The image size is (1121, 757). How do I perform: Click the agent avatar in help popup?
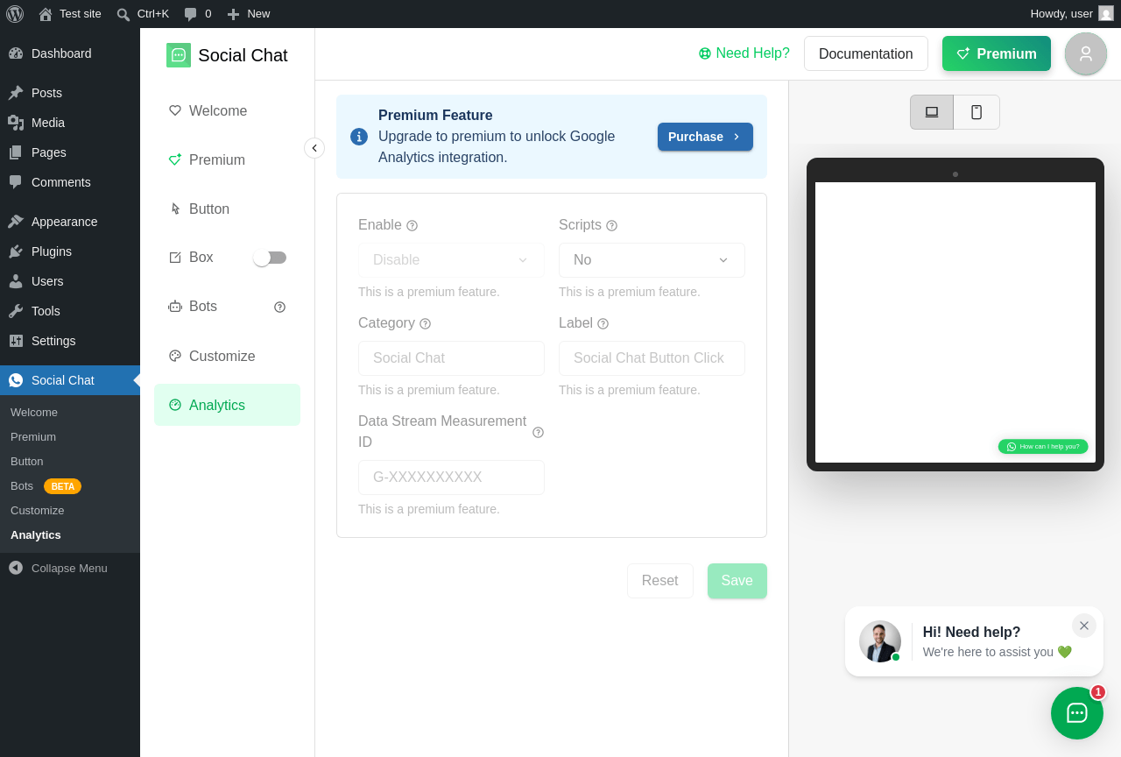(x=880, y=641)
